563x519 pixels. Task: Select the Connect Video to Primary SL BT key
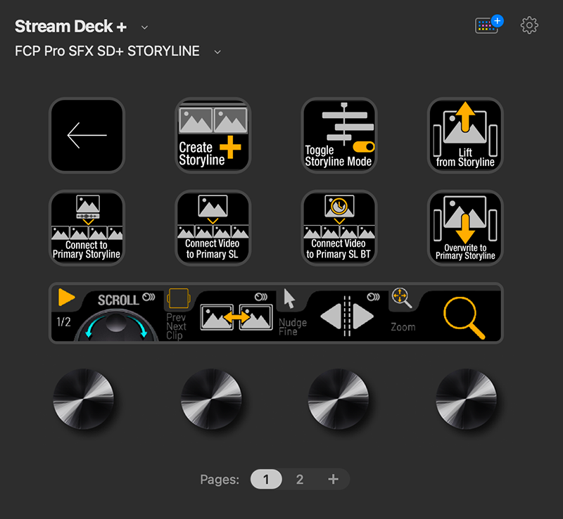[339, 228]
